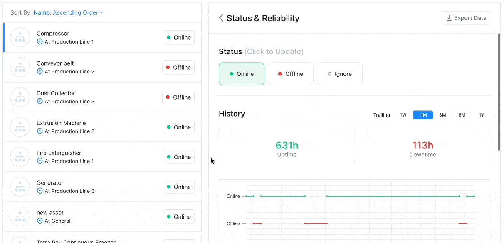Set the status to Offline
The width and height of the screenshot is (504, 243).
290,73
